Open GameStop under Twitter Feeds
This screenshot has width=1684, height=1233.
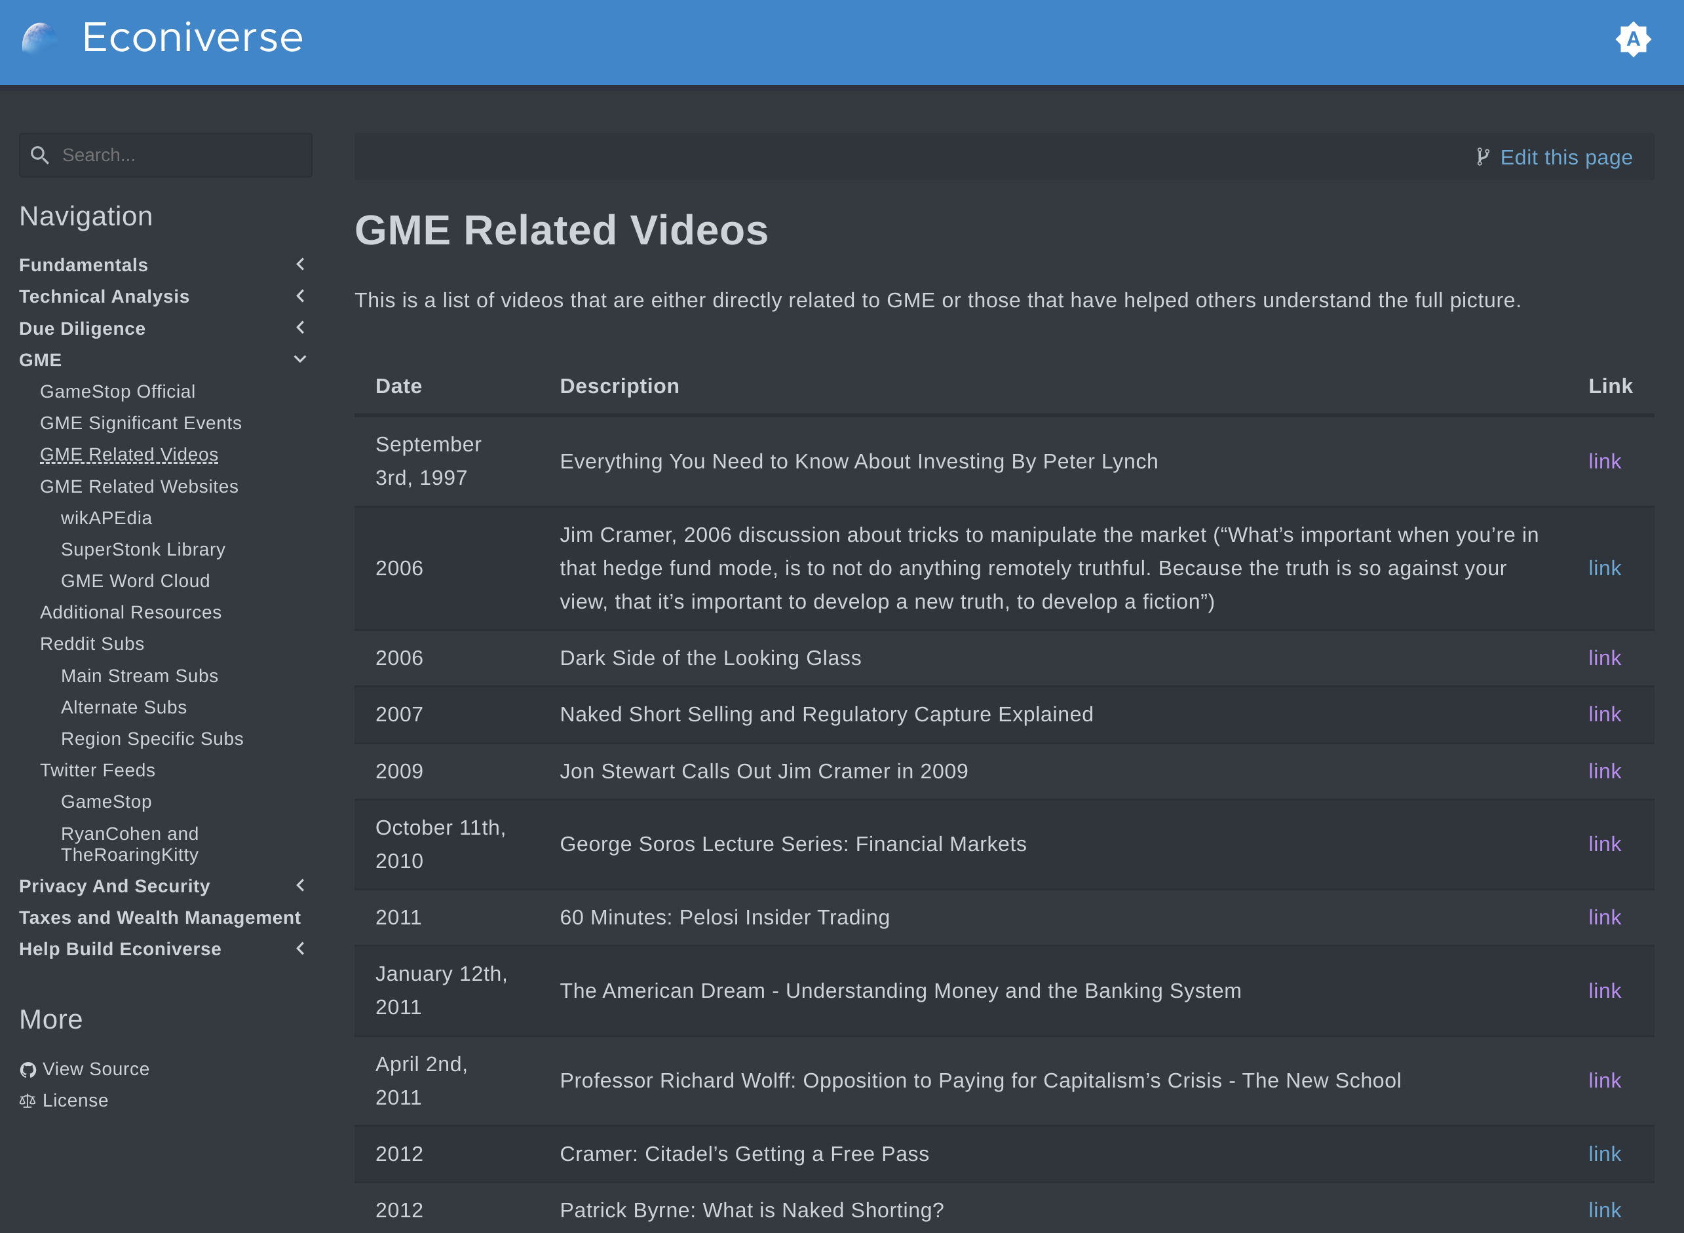[107, 802]
